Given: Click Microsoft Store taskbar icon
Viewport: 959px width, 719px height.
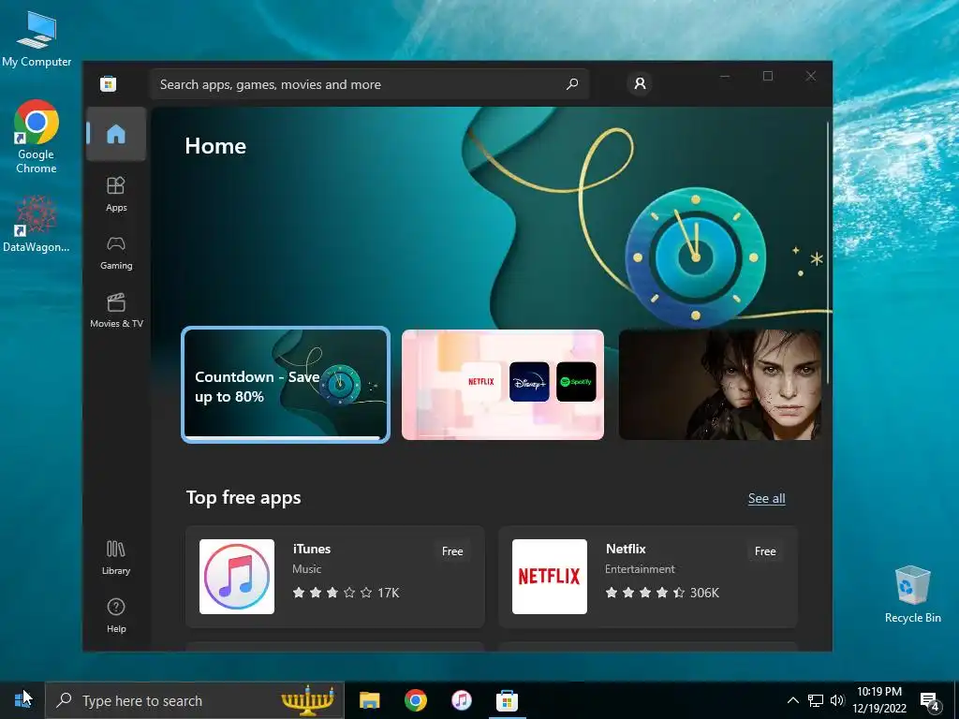Looking at the screenshot, I should click(x=507, y=700).
